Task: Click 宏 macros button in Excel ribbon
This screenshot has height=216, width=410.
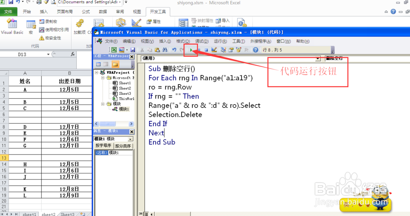Action: pyautogui.click(x=31, y=27)
